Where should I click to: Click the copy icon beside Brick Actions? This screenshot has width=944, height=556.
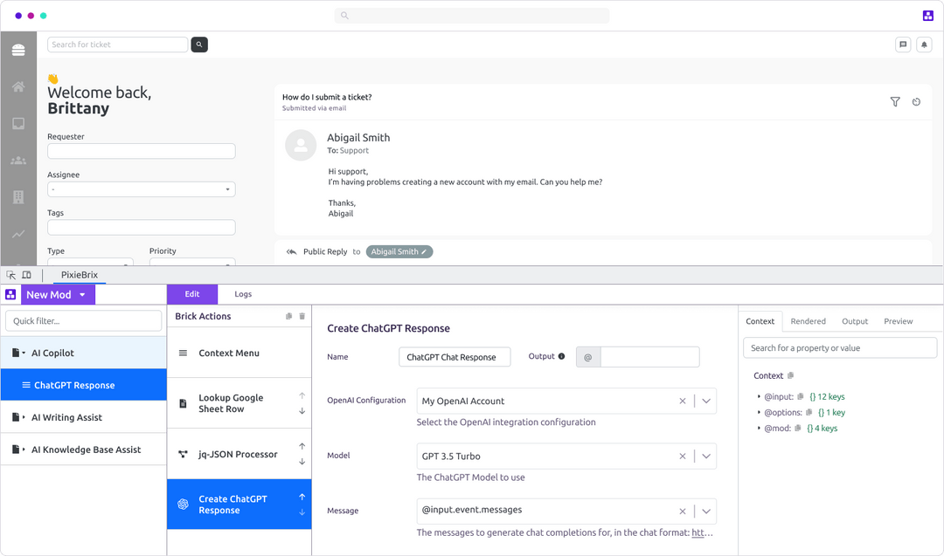click(288, 317)
